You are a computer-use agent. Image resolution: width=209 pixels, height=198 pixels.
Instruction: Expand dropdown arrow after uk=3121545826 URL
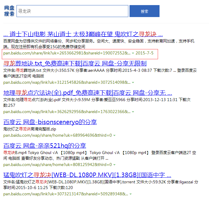(x=133, y=83)
